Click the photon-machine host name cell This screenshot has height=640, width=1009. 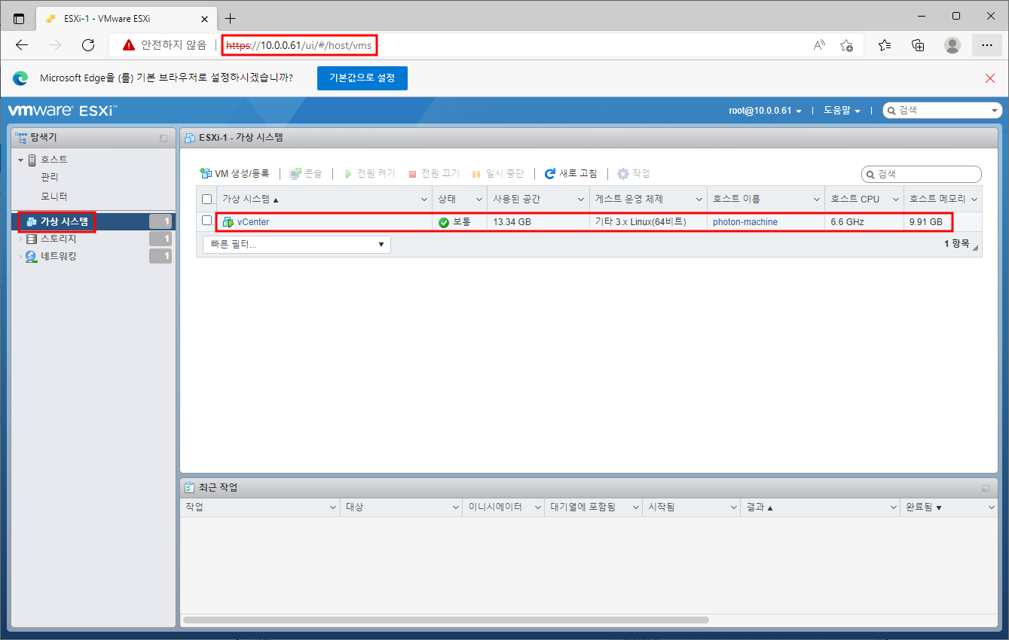745,222
